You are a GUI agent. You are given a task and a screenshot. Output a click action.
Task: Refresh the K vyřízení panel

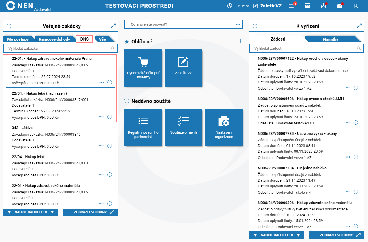click(x=255, y=26)
